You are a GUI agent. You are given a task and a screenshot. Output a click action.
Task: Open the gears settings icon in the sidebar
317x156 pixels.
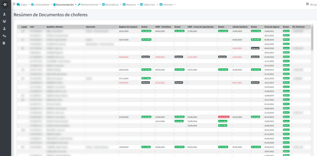point(4,36)
